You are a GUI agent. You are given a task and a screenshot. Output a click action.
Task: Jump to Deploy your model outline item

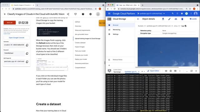[x=81, y=59]
